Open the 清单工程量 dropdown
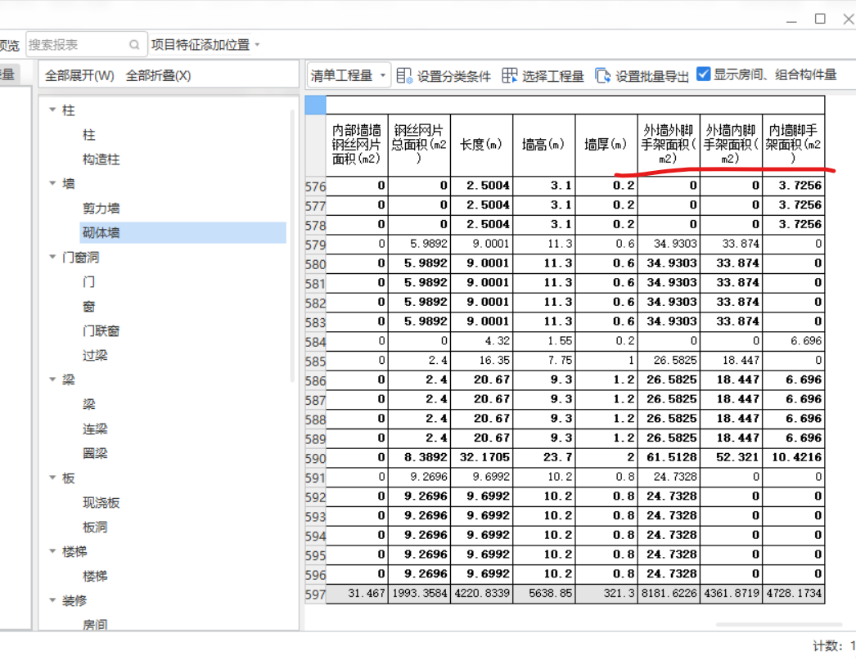 [349, 75]
